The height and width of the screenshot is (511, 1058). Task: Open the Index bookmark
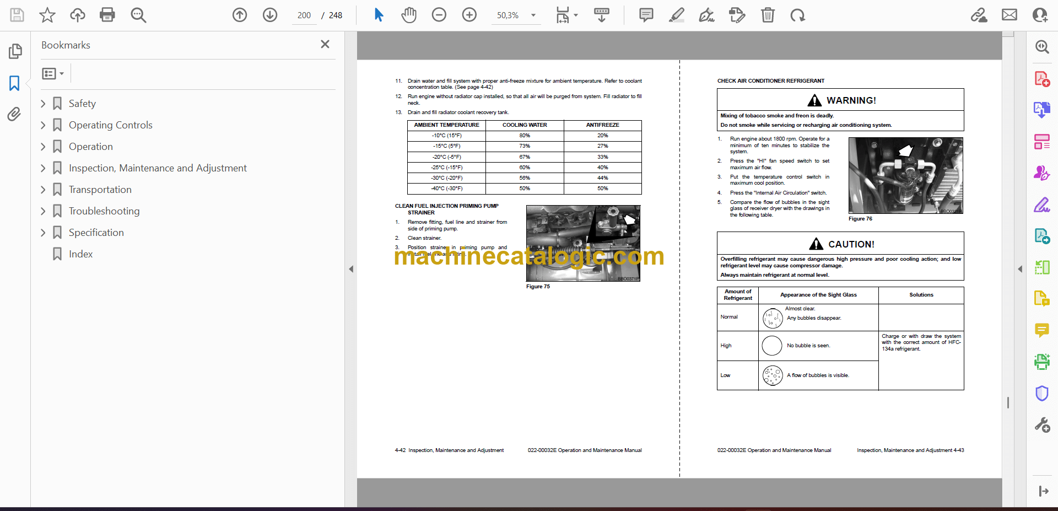[80, 254]
